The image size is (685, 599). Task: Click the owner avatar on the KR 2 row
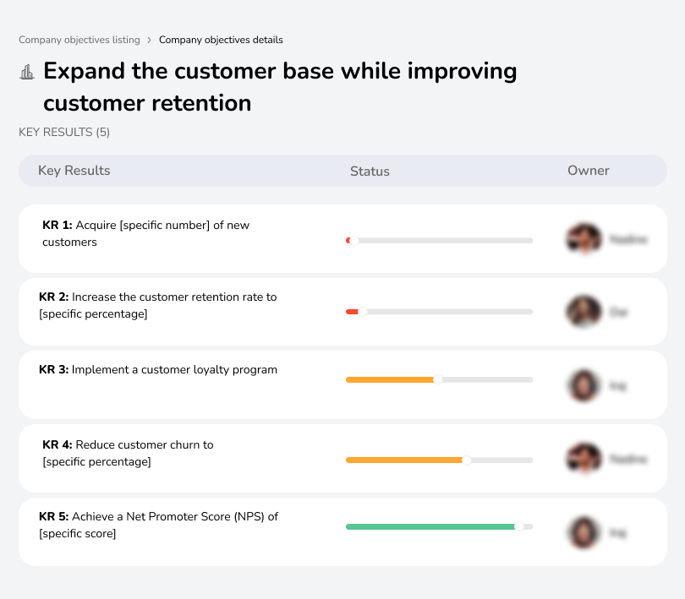[584, 311]
